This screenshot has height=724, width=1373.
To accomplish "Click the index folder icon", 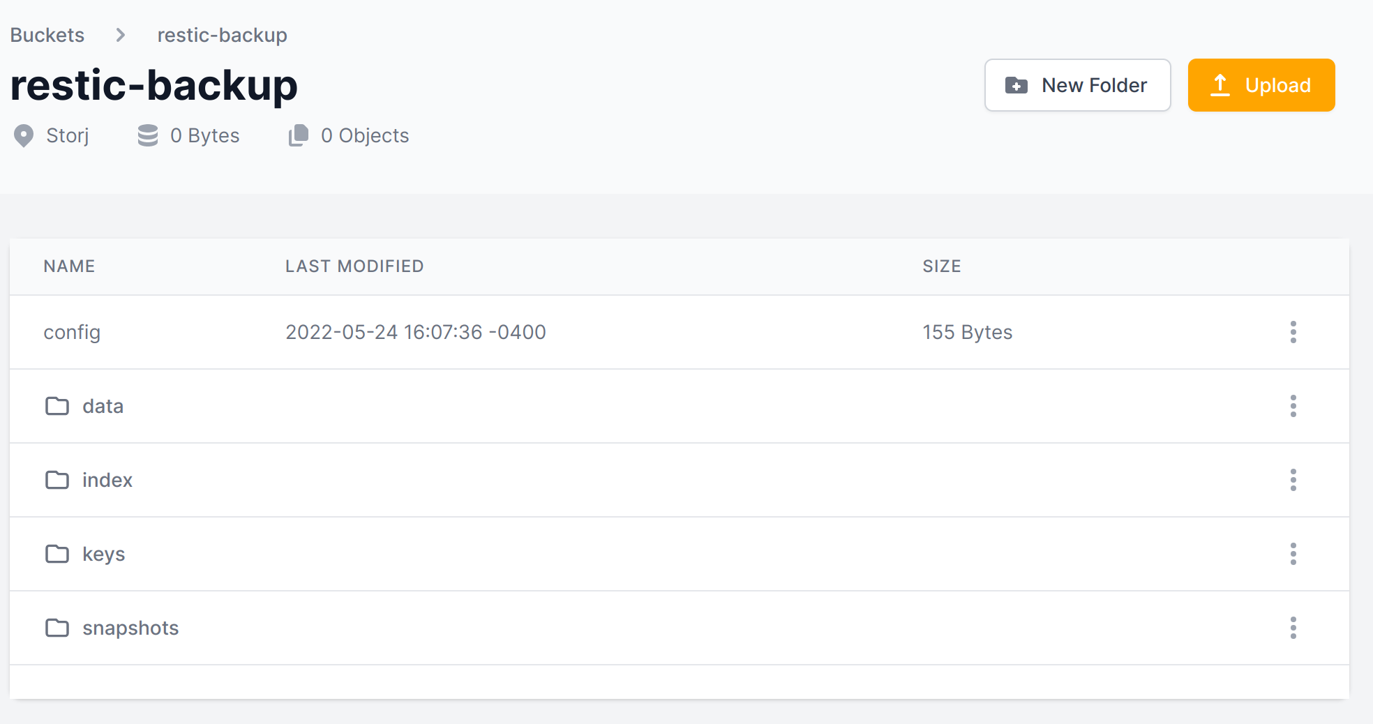I will (57, 480).
